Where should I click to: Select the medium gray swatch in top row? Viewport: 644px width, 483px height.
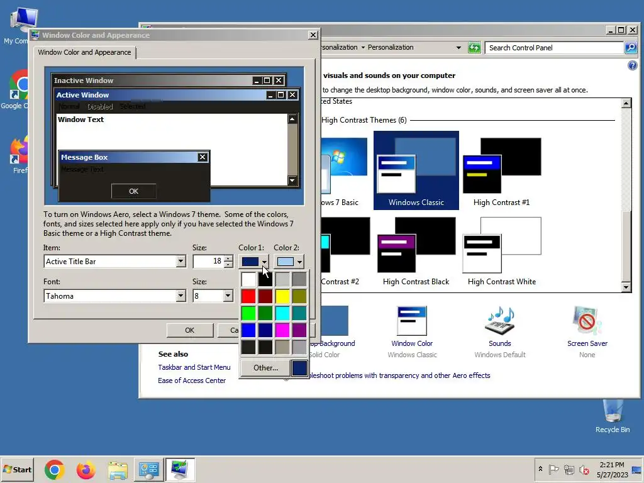(299, 279)
